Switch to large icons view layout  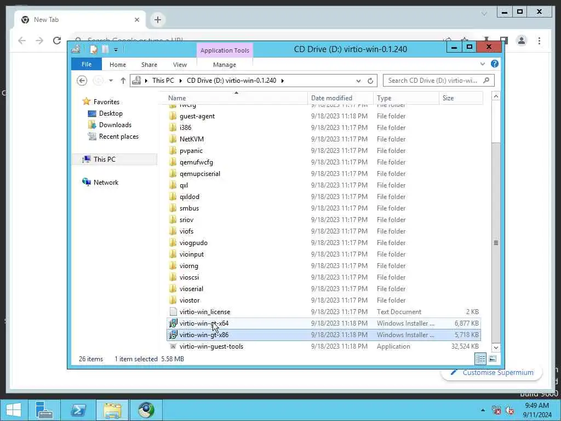pos(493,359)
